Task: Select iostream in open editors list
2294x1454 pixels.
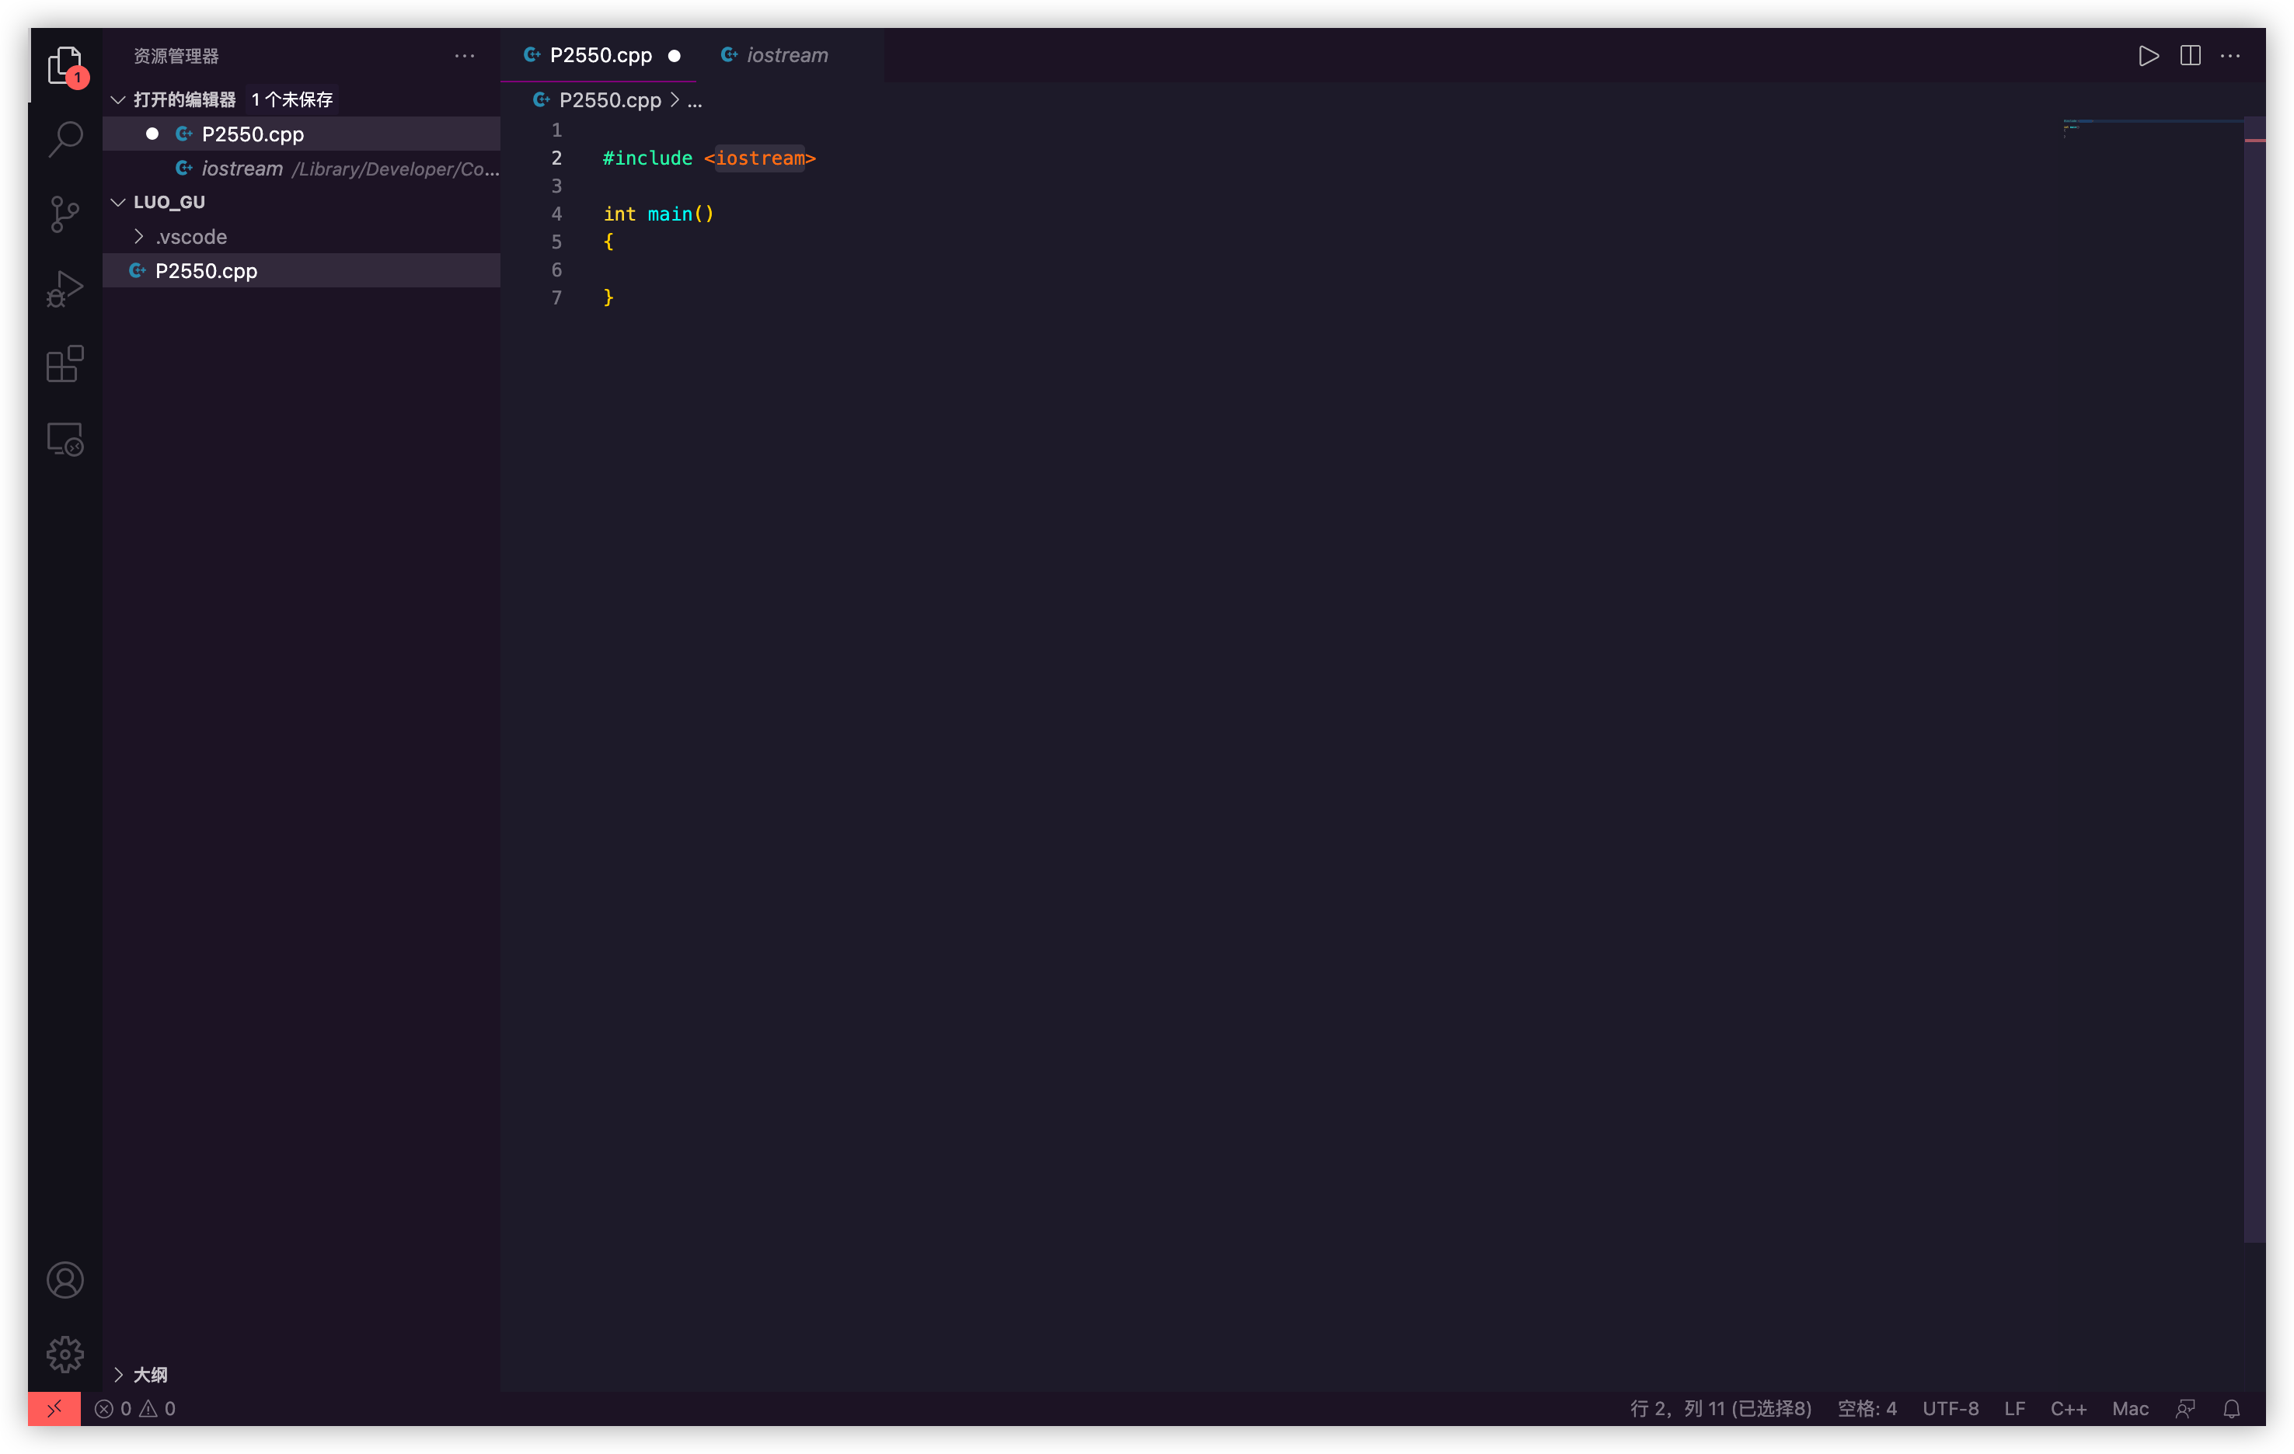Action: (x=301, y=169)
